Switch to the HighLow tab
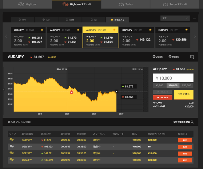This screenshot has width=203, height=169. pos(27,4)
